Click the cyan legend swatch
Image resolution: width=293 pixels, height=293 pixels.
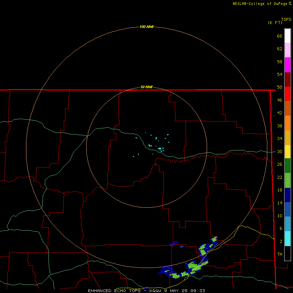click(x=287, y=239)
